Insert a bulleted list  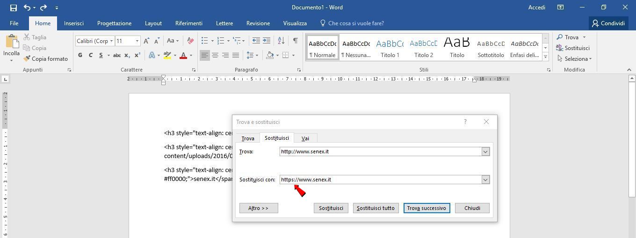pos(204,41)
